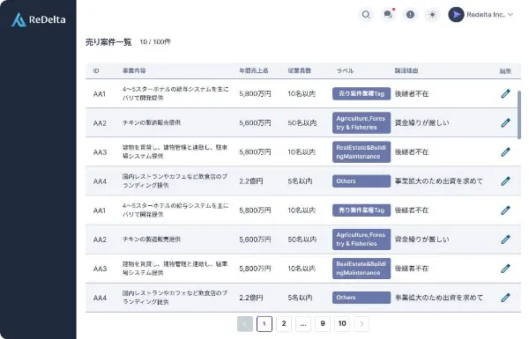Screen dimensions: 529x339
Task: Click 50名以内 in the first AA2 row
Action: 302,123
